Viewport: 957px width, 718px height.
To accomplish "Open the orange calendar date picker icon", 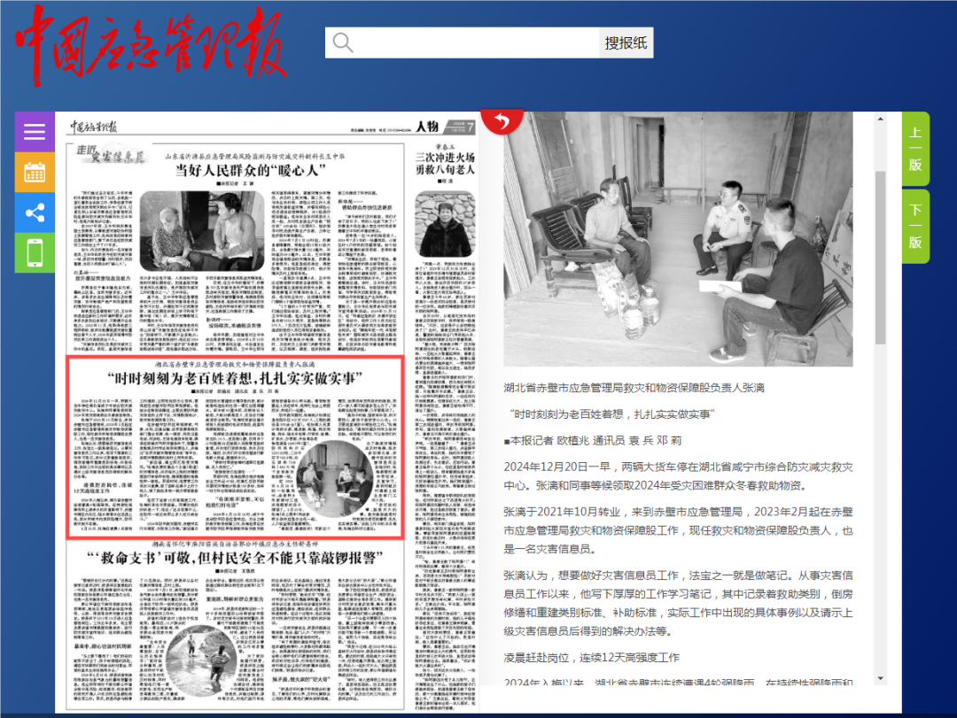I will [x=35, y=173].
